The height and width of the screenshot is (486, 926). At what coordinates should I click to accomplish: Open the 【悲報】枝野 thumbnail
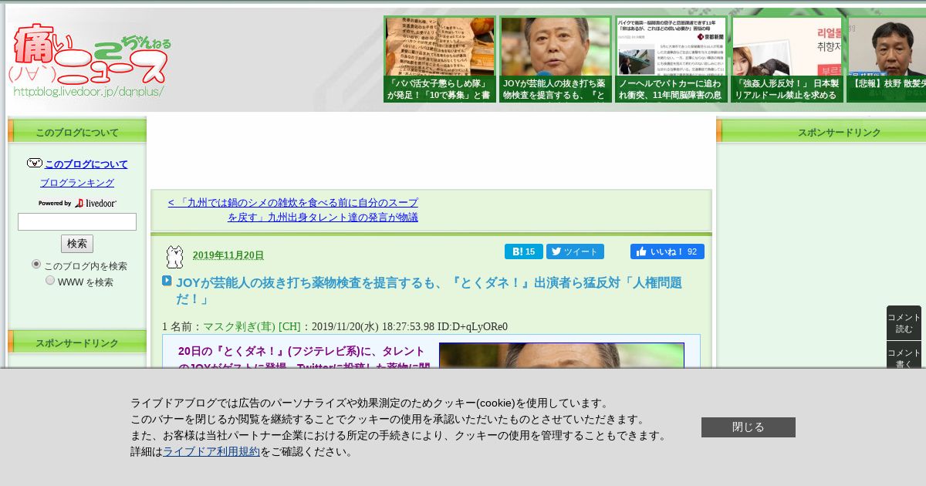click(887, 59)
